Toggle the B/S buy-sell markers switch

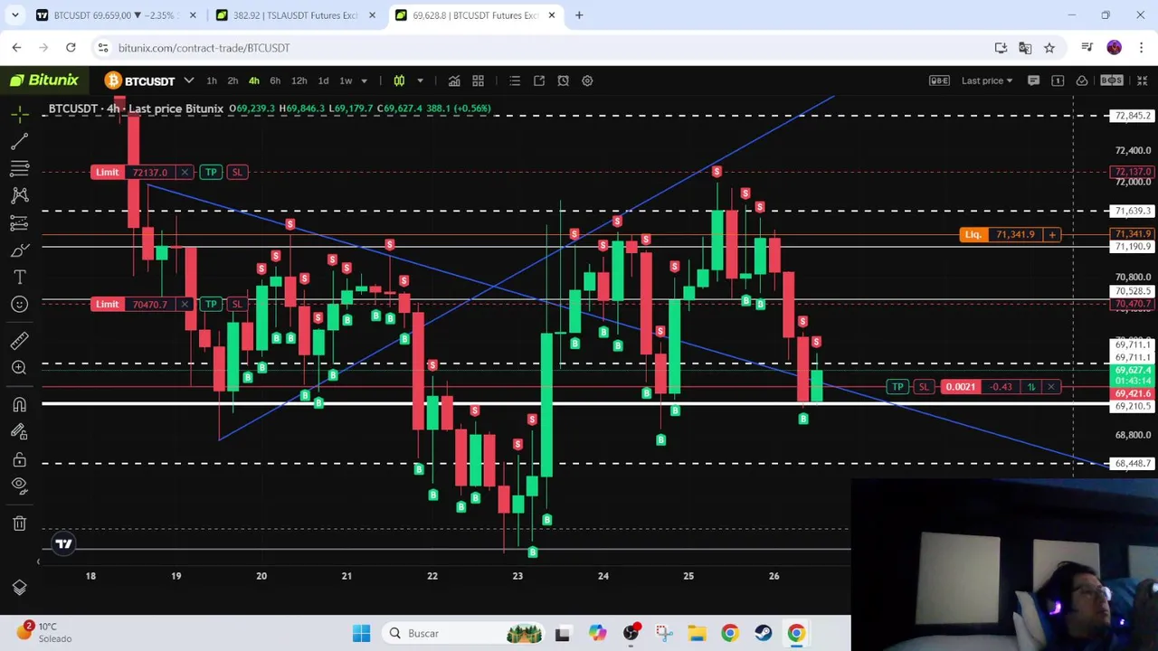pyautogui.click(x=1112, y=80)
